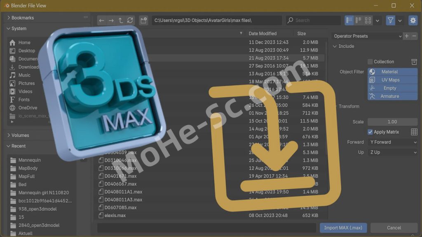Uncheck the Apply Matrix option
The height and width of the screenshot is (237, 422).
370,132
